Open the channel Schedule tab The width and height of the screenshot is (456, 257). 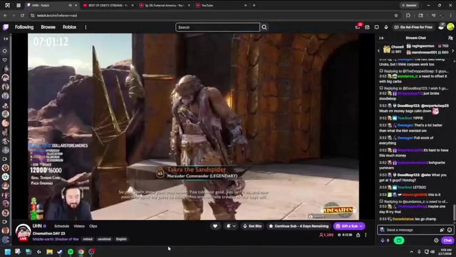click(61, 226)
